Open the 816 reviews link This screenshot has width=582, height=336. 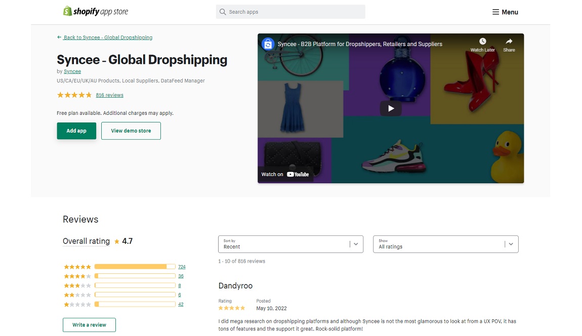(109, 95)
